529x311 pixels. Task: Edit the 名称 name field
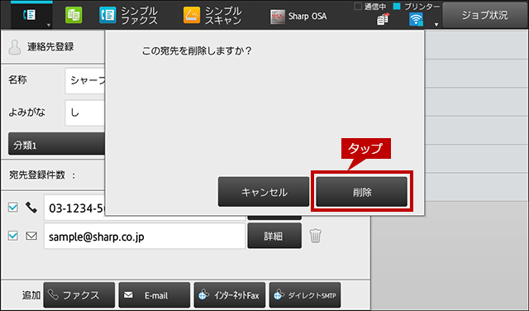click(85, 81)
